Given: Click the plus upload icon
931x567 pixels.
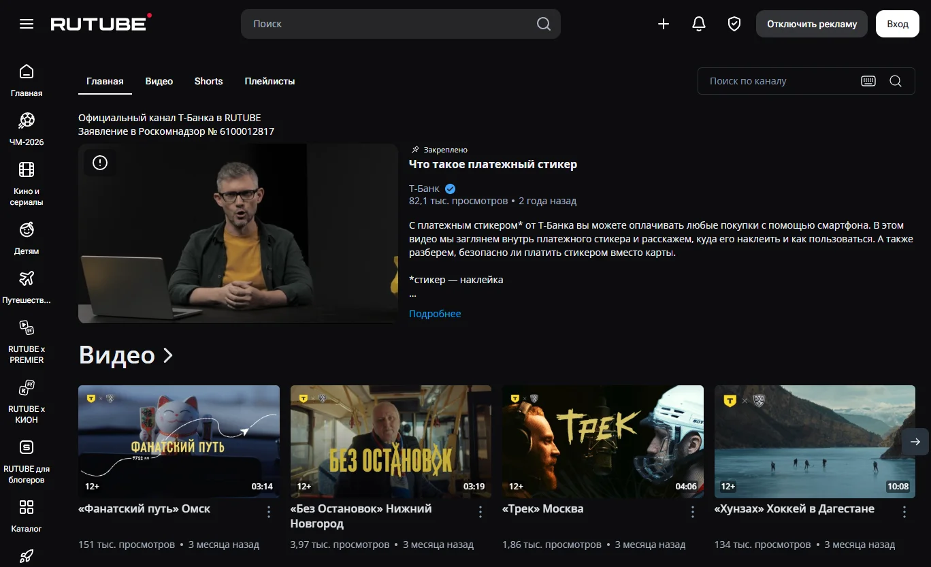Looking at the screenshot, I should coord(664,24).
